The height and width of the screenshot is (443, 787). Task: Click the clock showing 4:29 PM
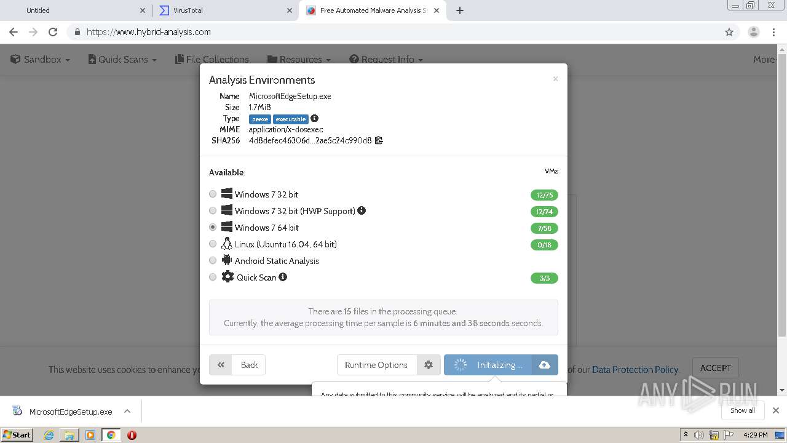[x=755, y=435]
